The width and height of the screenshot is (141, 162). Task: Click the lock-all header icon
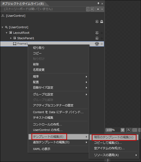tap(102, 22)
